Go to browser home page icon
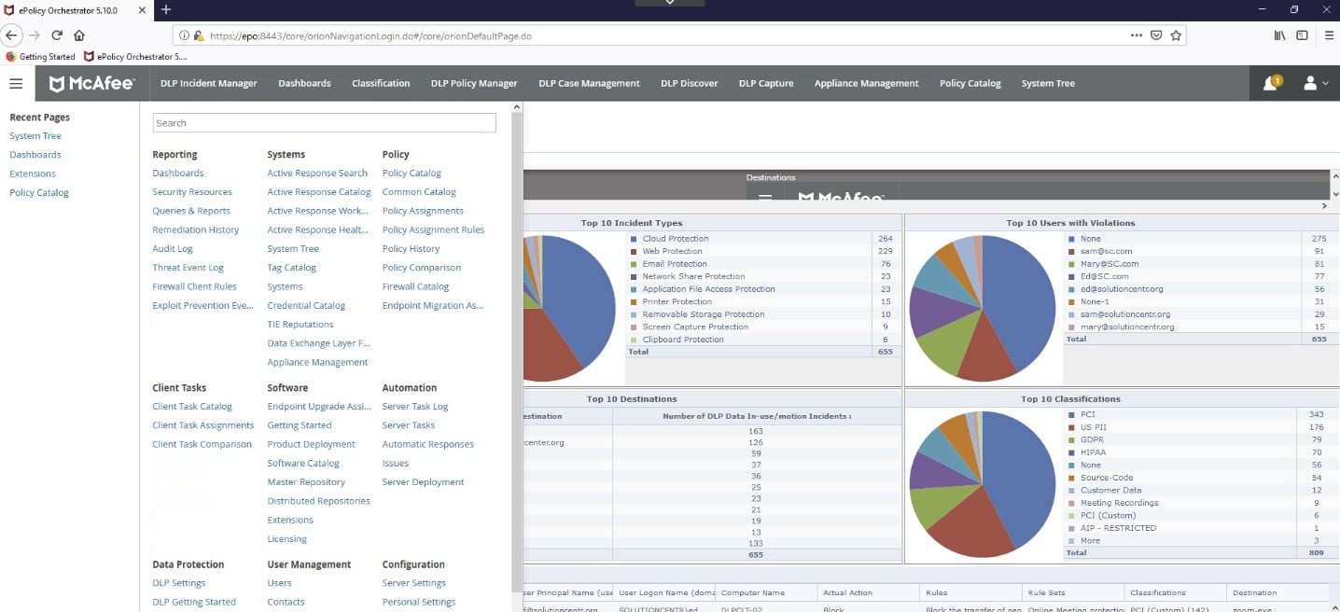 [79, 35]
